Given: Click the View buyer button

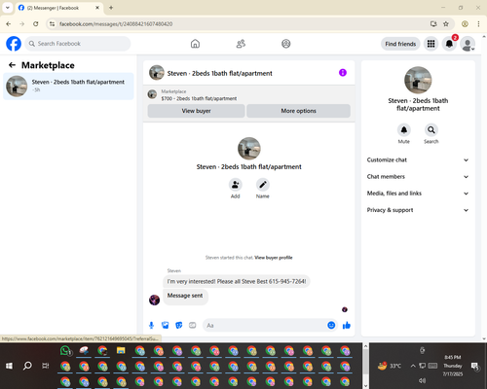Looking at the screenshot, I should click(x=196, y=111).
